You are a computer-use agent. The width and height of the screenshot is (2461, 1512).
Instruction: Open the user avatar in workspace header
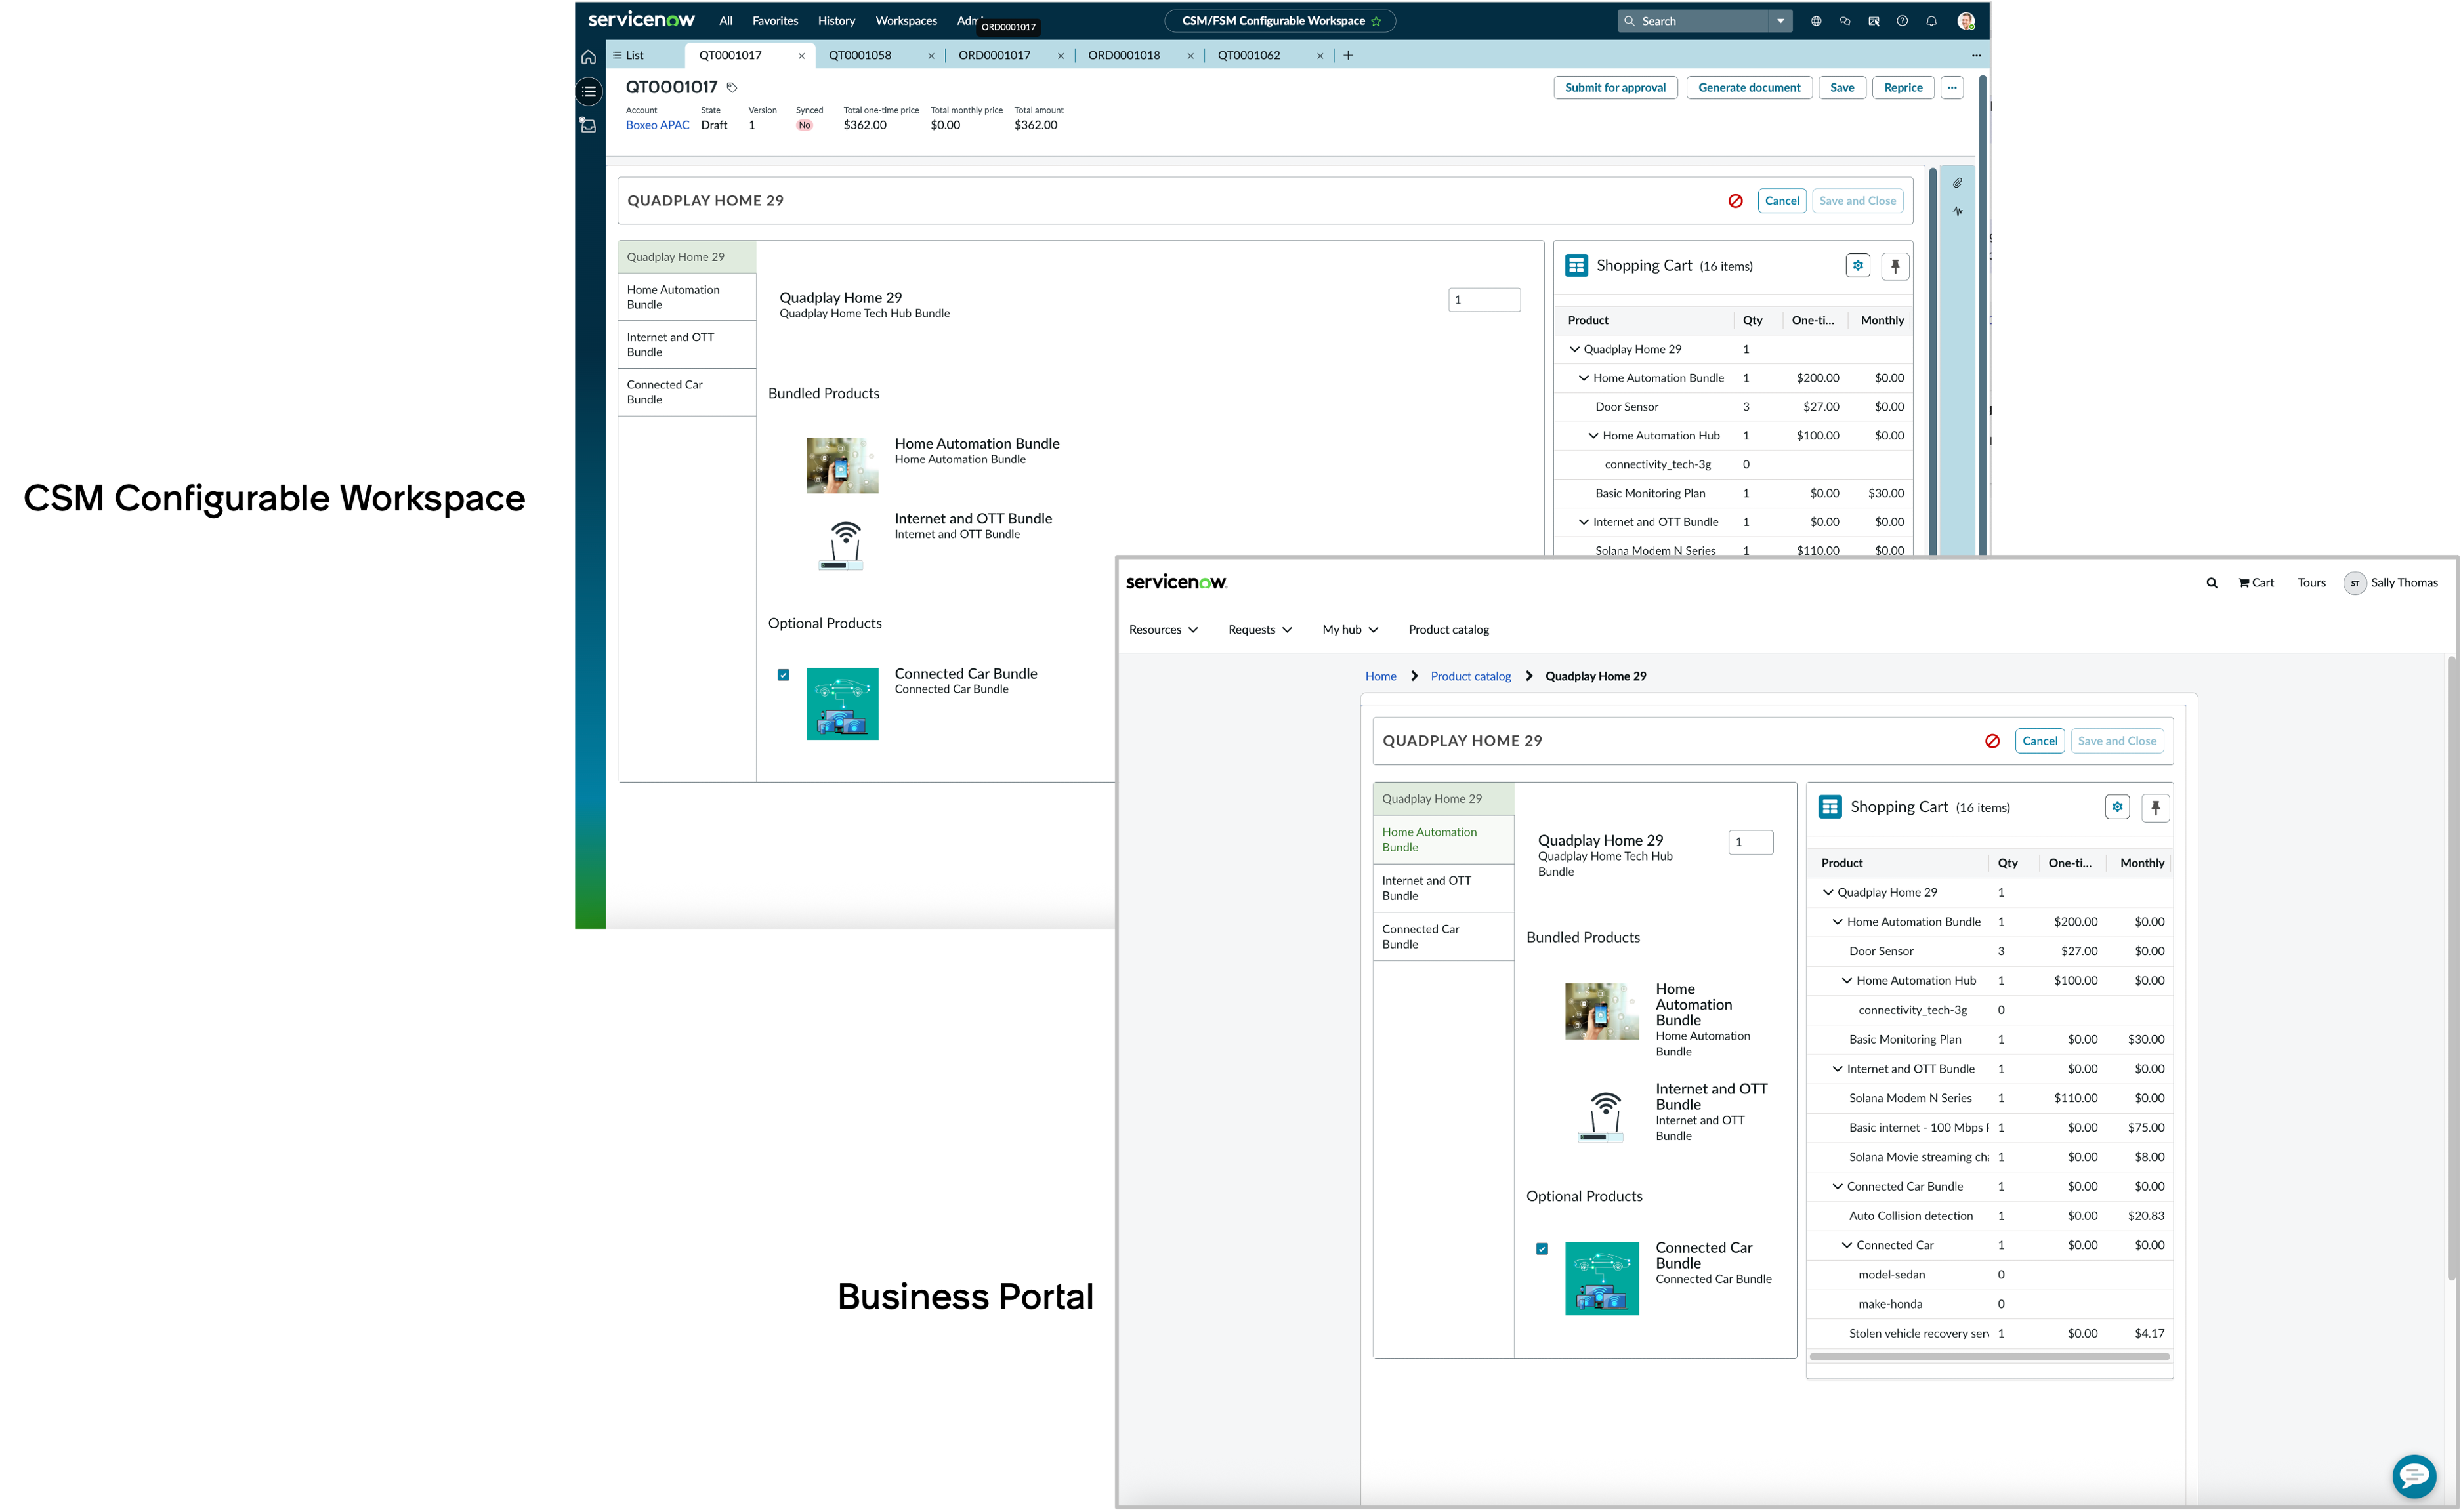click(1966, 21)
